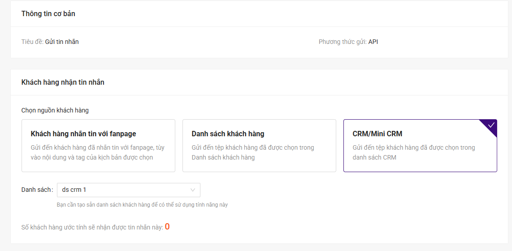
Task: Open the Danh sách dropdown arrow
Action: tap(193, 190)
